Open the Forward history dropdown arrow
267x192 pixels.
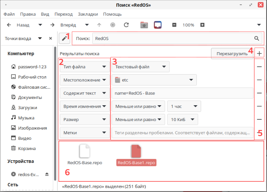(87, 25)
